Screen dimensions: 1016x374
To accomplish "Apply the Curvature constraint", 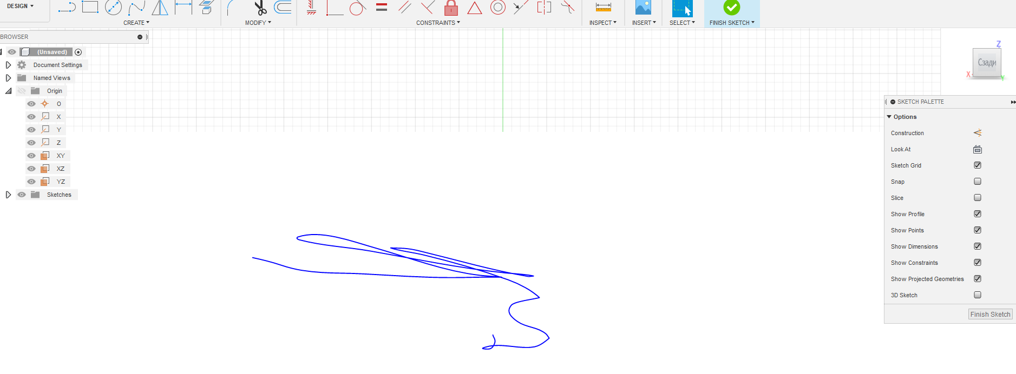I will (x=567, y=7).
